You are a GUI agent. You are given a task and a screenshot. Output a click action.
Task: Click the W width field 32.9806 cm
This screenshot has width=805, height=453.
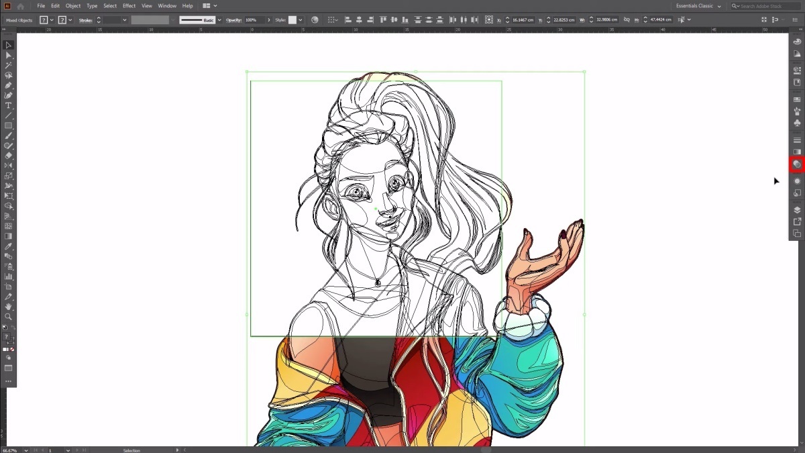[x=606, y=20]
